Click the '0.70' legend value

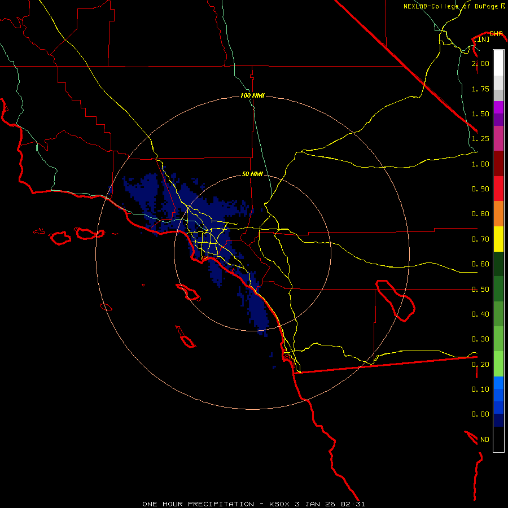coord(480,239)
